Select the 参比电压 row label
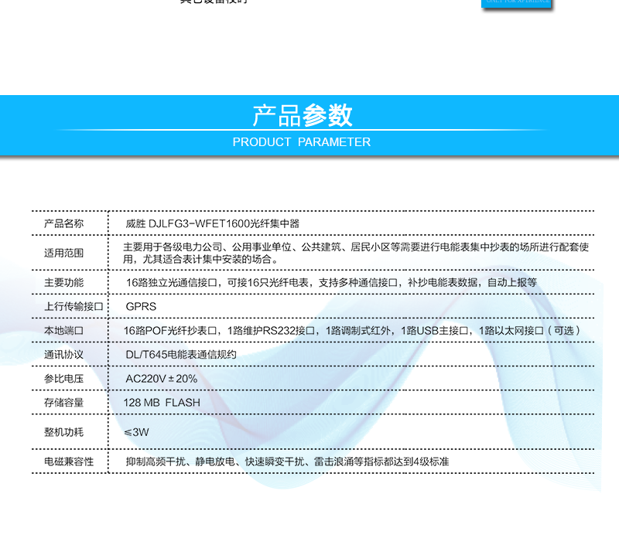Viewport: 619px width, 555px height. pos(64,379)
